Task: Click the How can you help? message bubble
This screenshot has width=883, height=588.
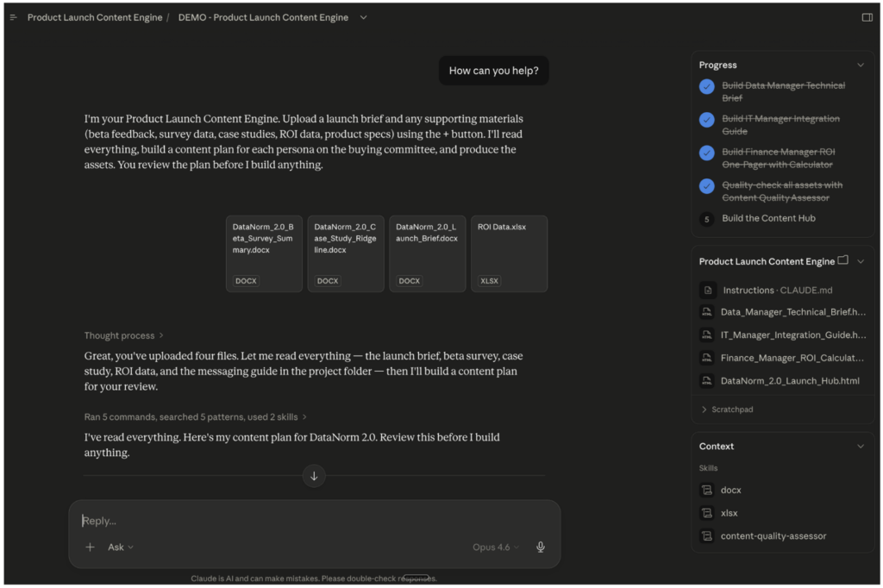Action: tap(493, 71)
